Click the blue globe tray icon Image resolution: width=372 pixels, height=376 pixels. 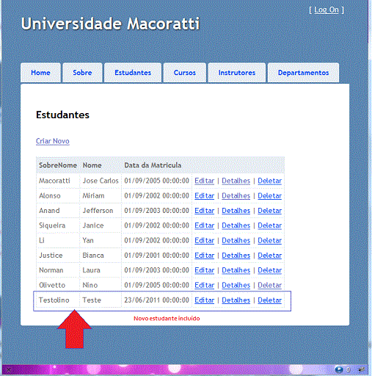click(339, 369)
